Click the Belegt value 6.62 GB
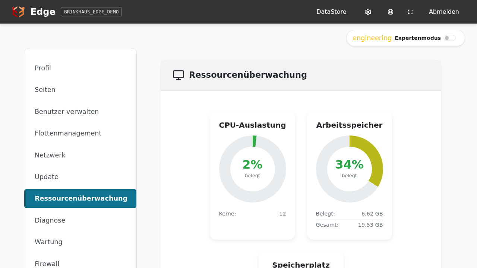This screenshot has width=477, height=268. [x=372, y=214]
